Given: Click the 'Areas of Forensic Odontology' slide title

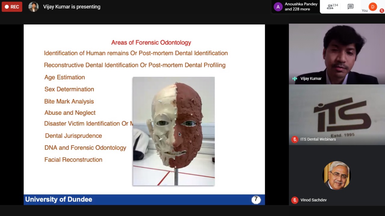Looking at the screenshot, I should click(151, 43).
